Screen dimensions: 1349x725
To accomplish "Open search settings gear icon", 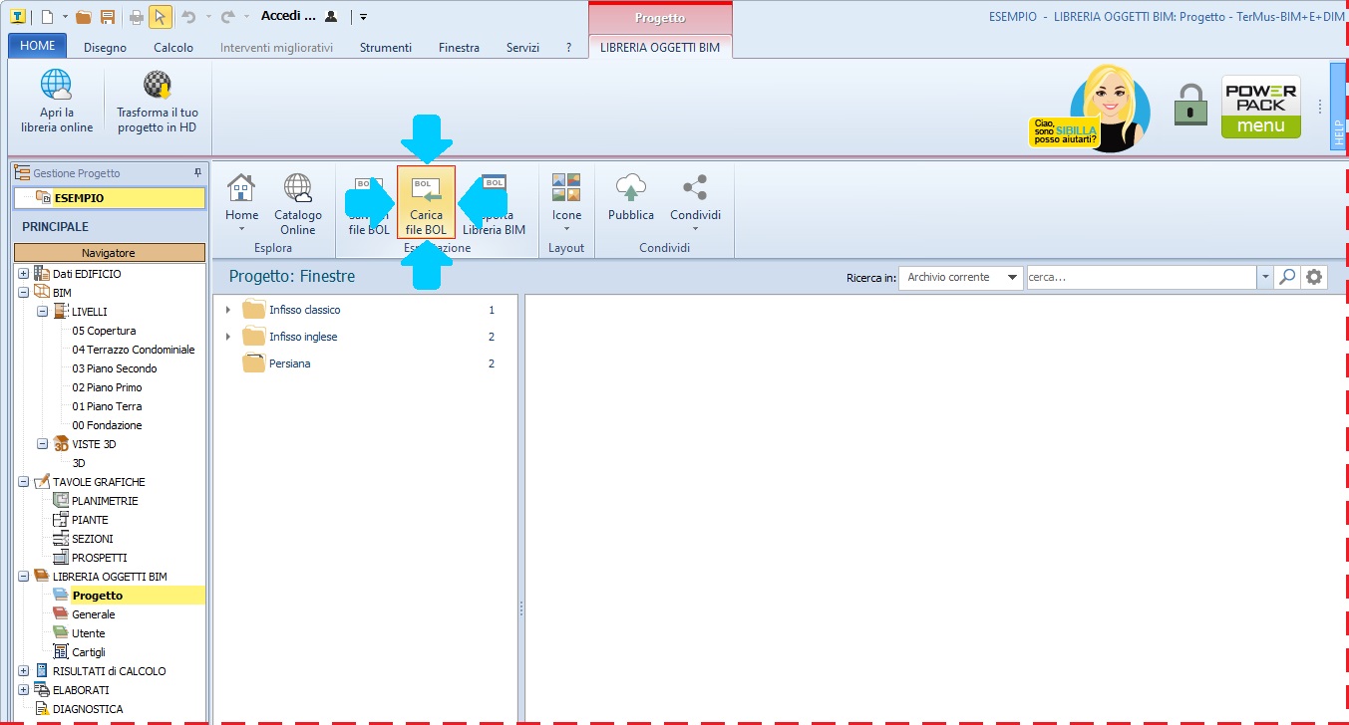I will coord(1315,277).
